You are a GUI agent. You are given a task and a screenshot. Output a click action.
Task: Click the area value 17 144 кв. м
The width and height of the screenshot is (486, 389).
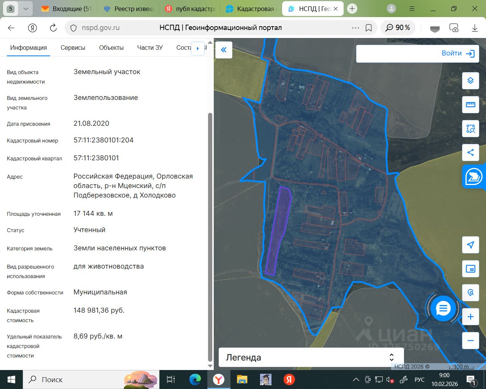93,213
